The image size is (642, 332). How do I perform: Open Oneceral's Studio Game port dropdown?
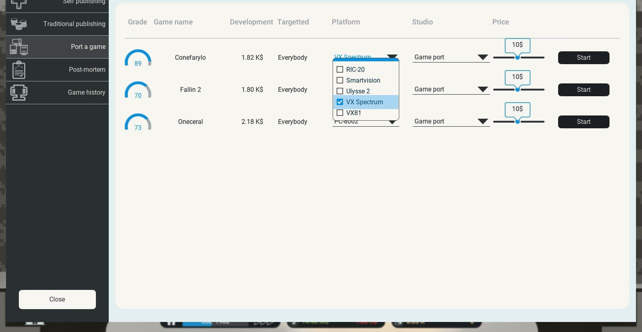(451, 121)
